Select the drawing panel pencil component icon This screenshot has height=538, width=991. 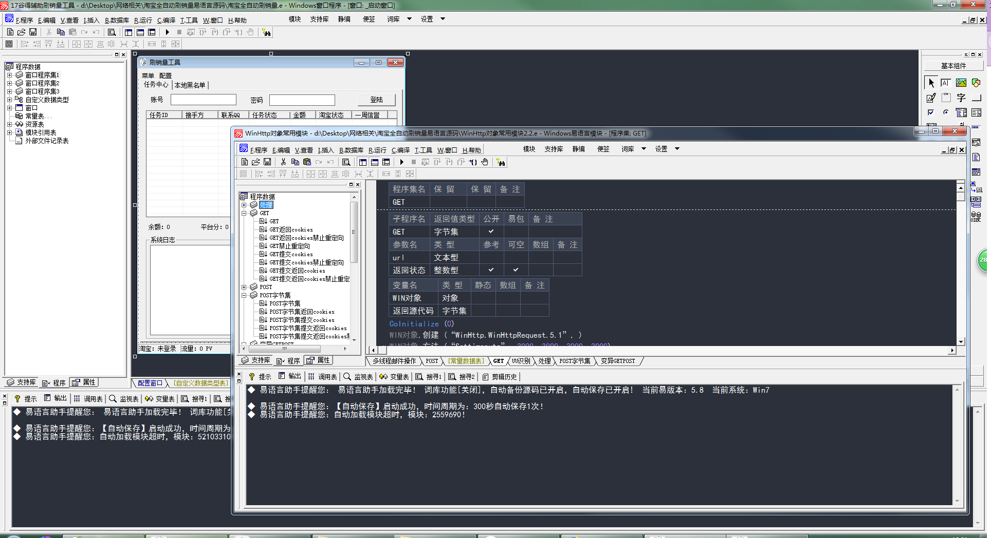coord(931,98)
